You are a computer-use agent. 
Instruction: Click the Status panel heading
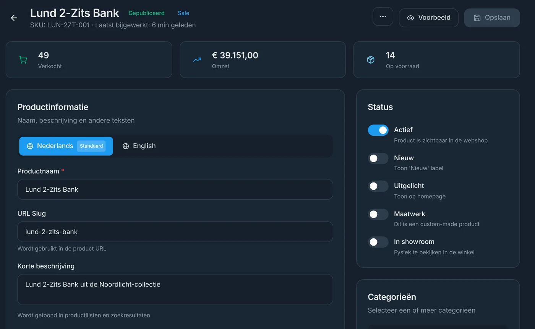(x=380, y=107)
